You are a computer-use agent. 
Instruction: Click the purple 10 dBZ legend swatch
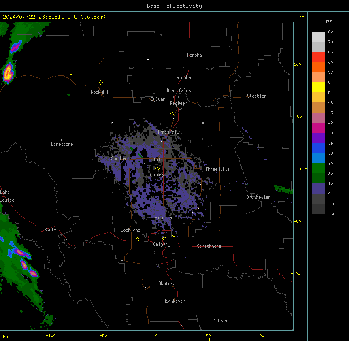(x=318, y=189)
